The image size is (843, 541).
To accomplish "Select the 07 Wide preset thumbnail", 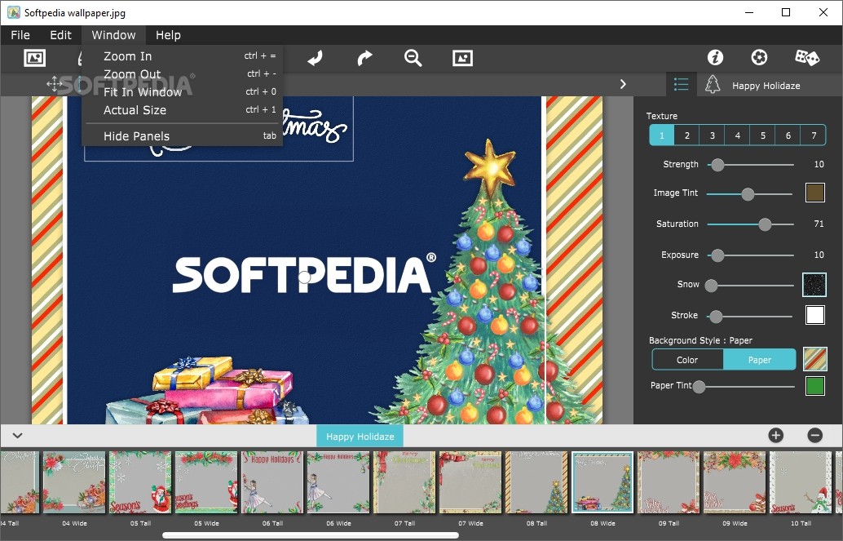I will [470, 482].
